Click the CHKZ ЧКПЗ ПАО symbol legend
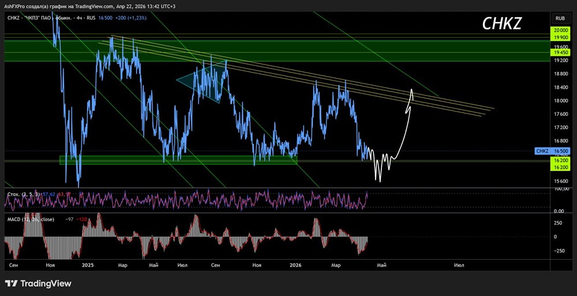Viewport: 577px width, 296px height. [x=50, y=18]
